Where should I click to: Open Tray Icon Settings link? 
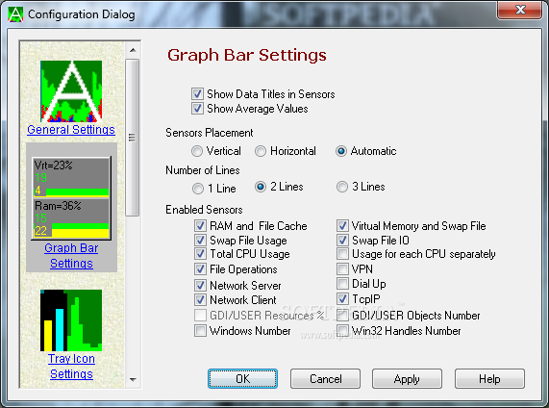point(71,367)
